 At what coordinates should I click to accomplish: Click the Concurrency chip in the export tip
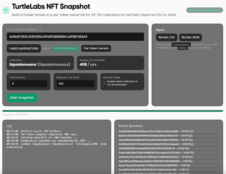point(181,45)
